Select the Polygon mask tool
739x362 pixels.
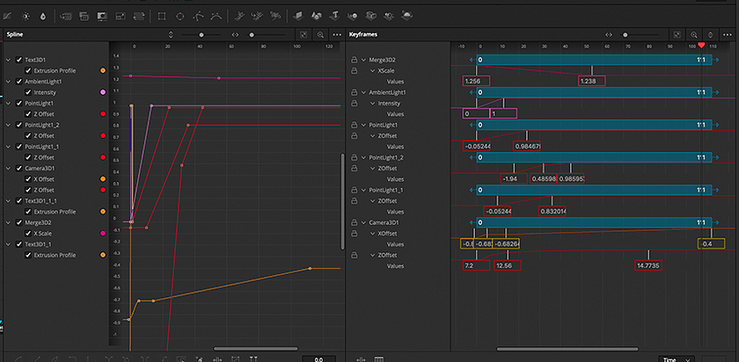click(198, 17)
